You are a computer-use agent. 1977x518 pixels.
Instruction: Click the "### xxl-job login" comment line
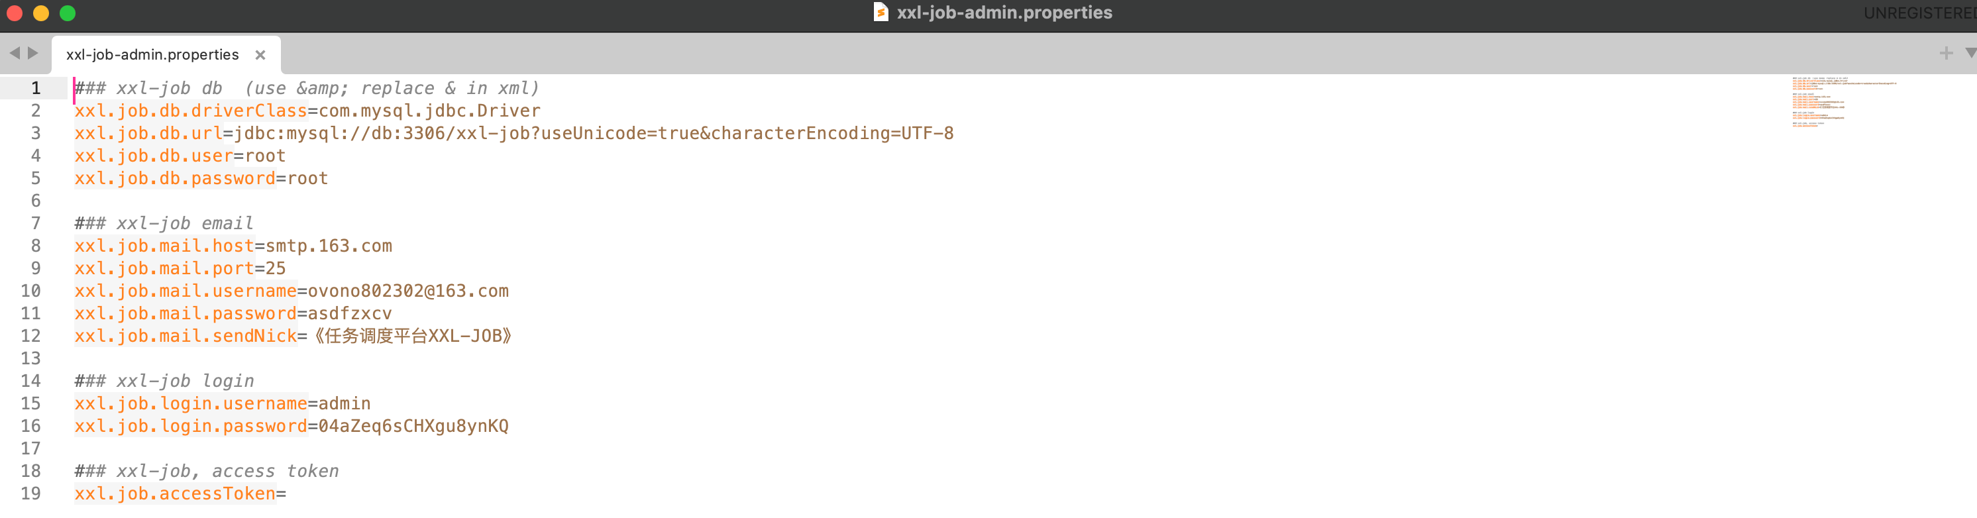point(164,382)
